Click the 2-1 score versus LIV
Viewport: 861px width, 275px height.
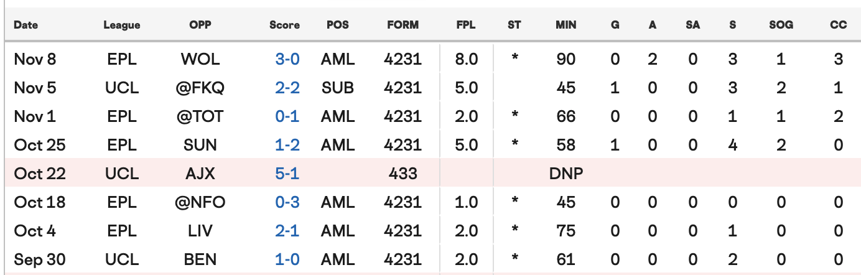[x=287, y=231]
